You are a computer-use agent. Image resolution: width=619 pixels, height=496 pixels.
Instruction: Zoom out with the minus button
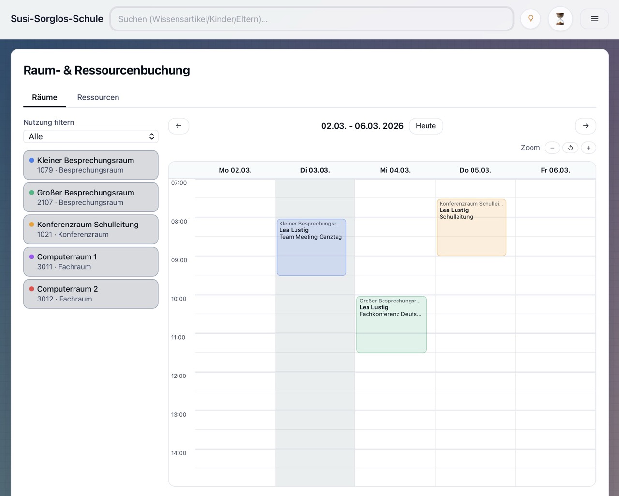(552, 148)
